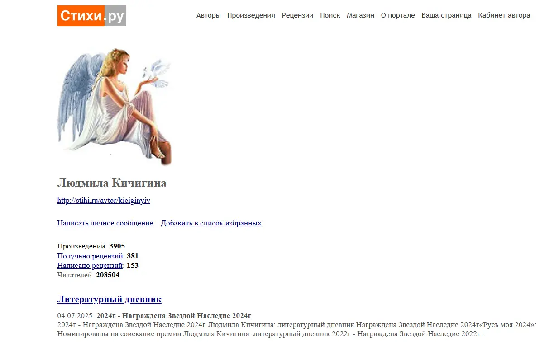The image size is (554, 342).
Task: Click Добавить в список избранных link
Action: (x=211, y=223)
